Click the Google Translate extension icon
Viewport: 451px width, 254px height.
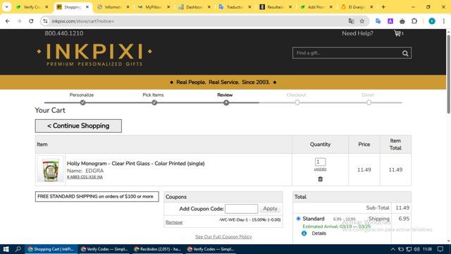(378, 21)
